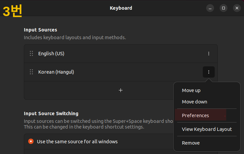Screen dimensions: 244x154
Task: Close the Keyboard window
Action: [x=237, y=8]
